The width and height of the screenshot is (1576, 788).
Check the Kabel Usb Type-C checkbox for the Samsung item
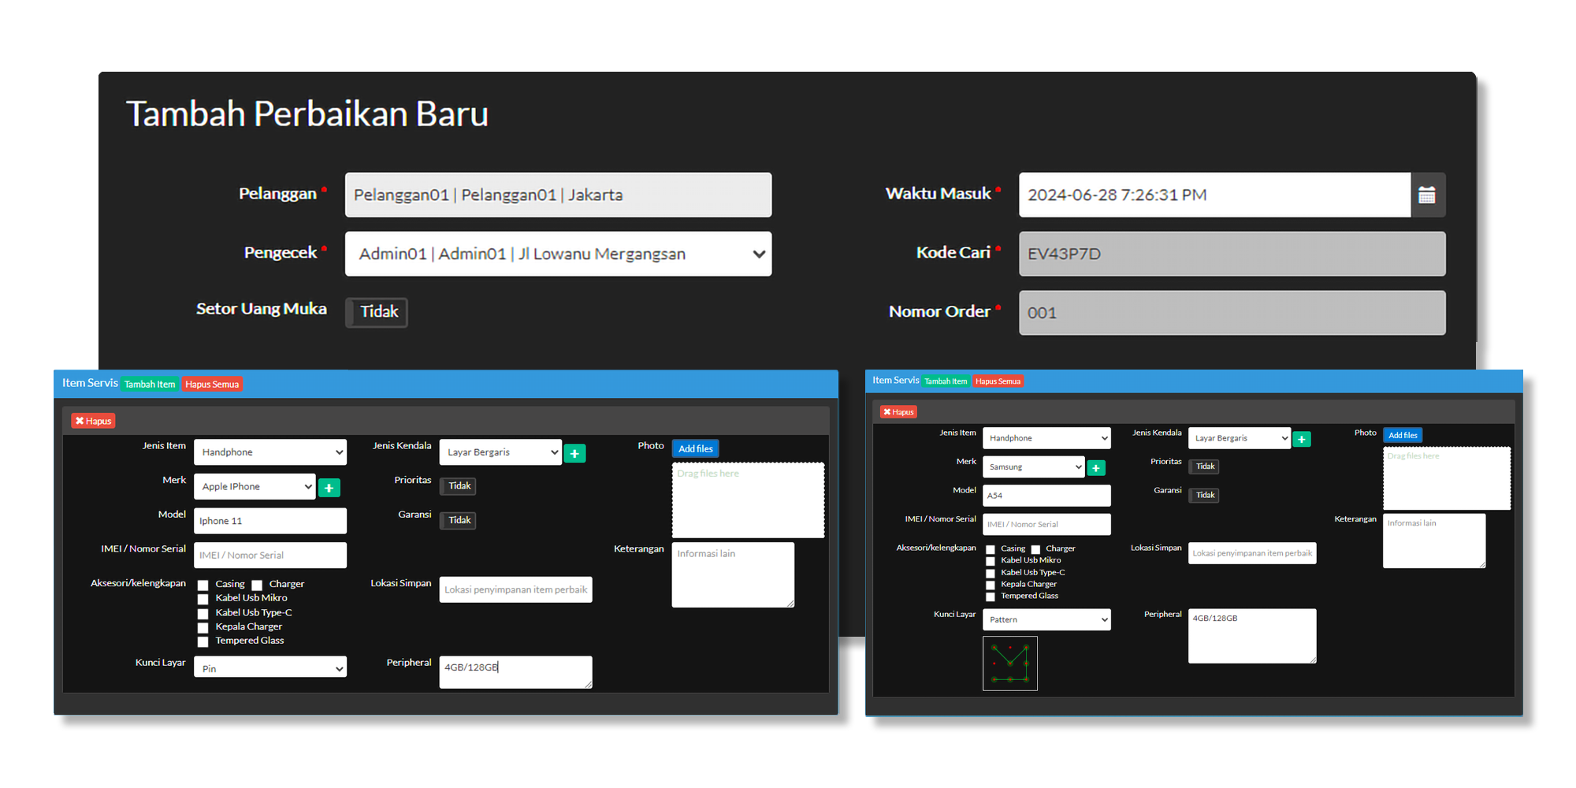coord(991,573)
